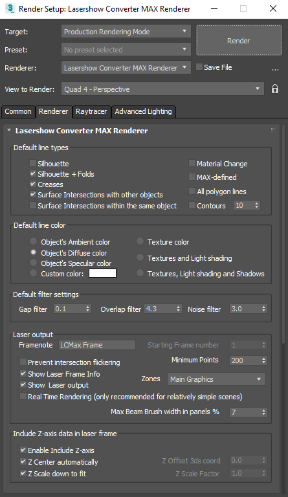Click the Render button
The height and width of the screenshot is (497, 288).
pyautogui.click(x=239, y=41)
